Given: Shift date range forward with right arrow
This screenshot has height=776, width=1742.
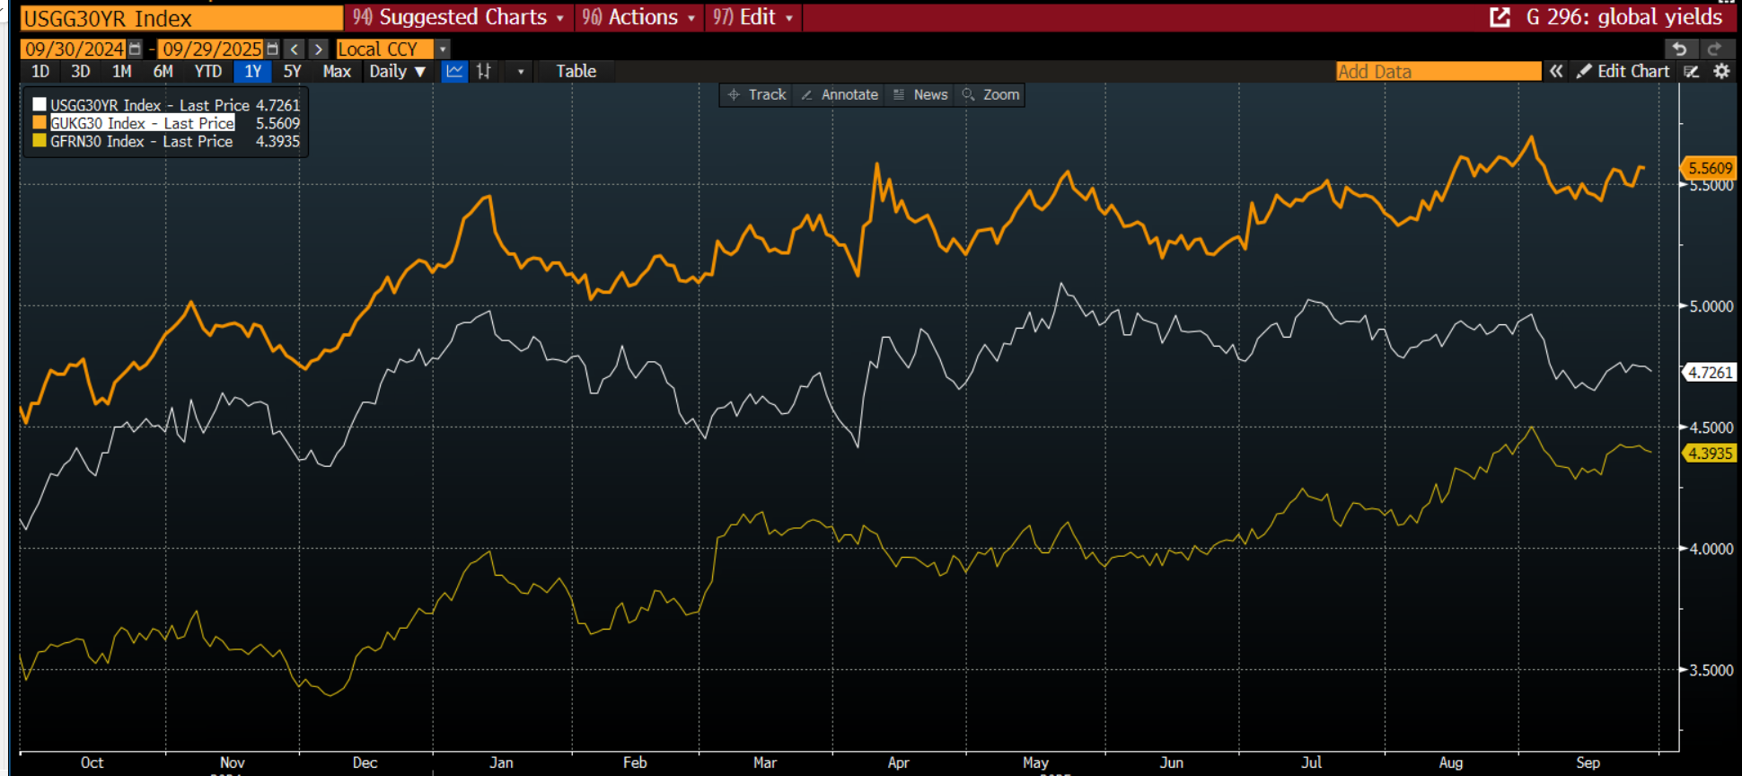Looking at the screenshot, I should pyautogui.click(x=318, y=48).
